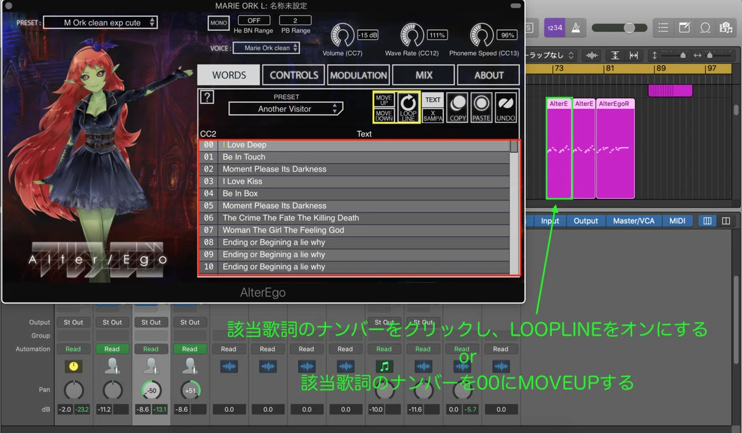This screenshot has width=742, height=433.
Task: Open the M Ork clean exp cute preset dropdown
Action: (x=101, y=23)
